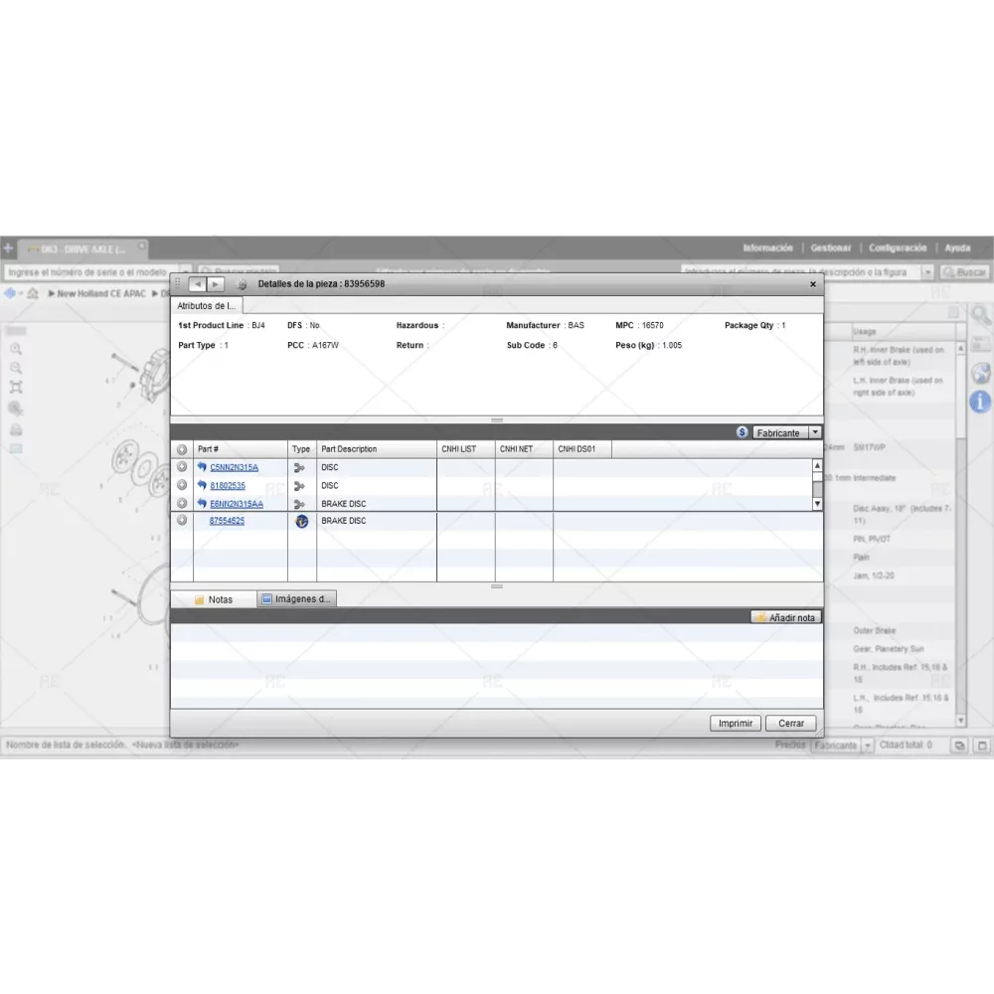994x994 pixels.
Task: Click the supersession arrow icon beside C5NN2N315A
Action: pyautogui.click(x=202, y=467)
